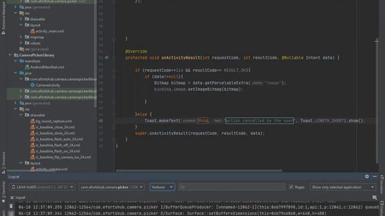Open Logcat panel settings gear
Viewport: 385px width, 216px height.
367,176
